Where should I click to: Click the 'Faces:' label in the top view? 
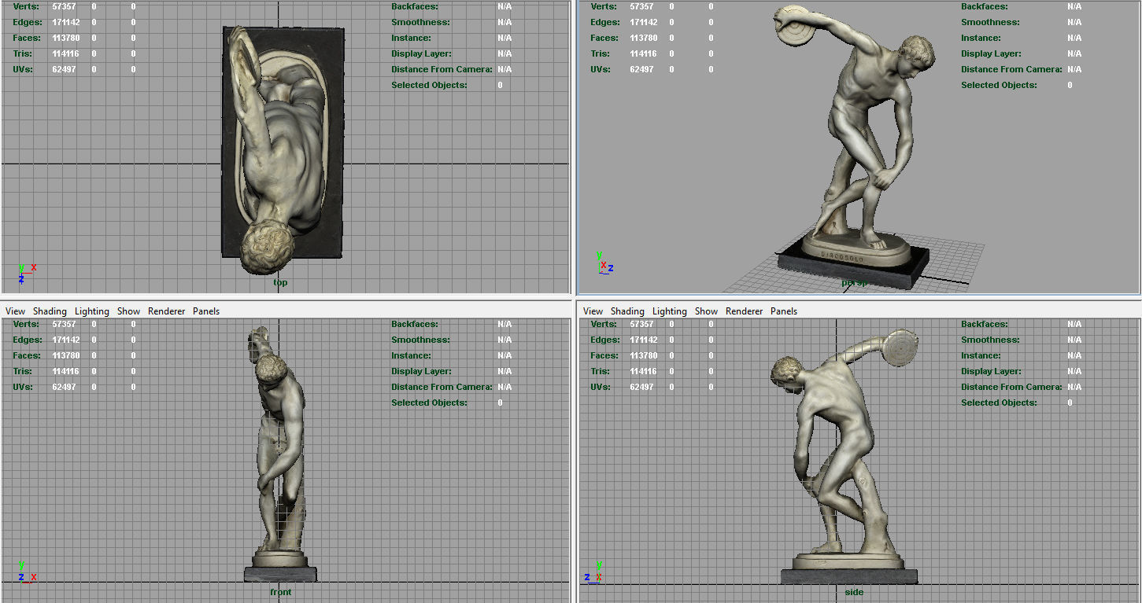point(27,38)
